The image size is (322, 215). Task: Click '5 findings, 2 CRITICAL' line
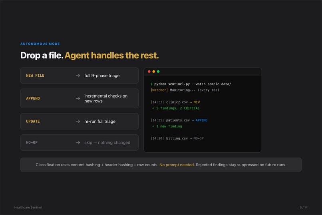pyautogui.click(x=176, y=108)
